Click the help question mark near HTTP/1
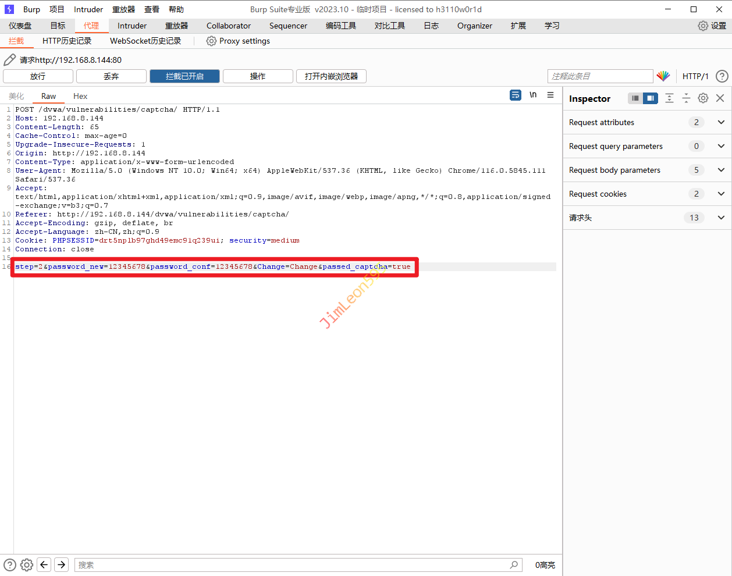 click(722, 76)
